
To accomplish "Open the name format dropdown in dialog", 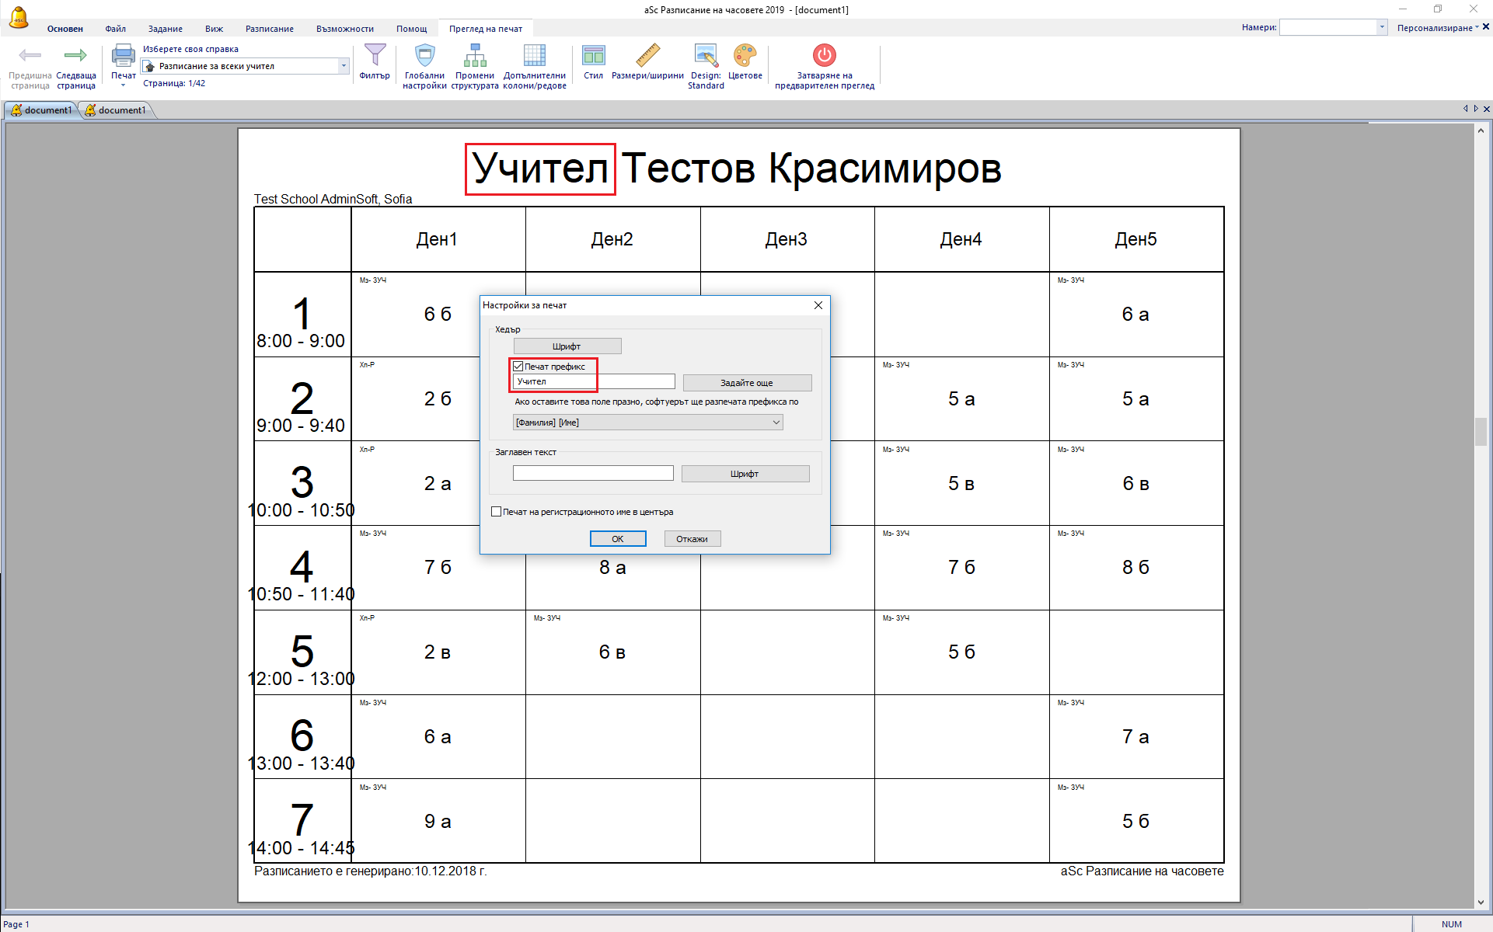I will tap(775, 423).
